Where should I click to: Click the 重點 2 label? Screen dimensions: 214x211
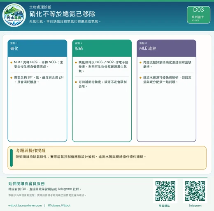coord(79,43)
